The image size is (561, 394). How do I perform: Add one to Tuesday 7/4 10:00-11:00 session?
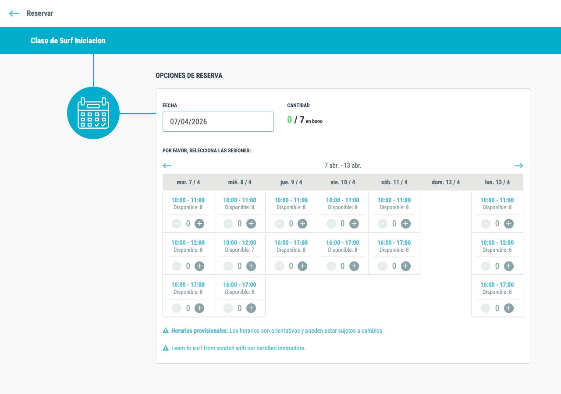point(199,224)
